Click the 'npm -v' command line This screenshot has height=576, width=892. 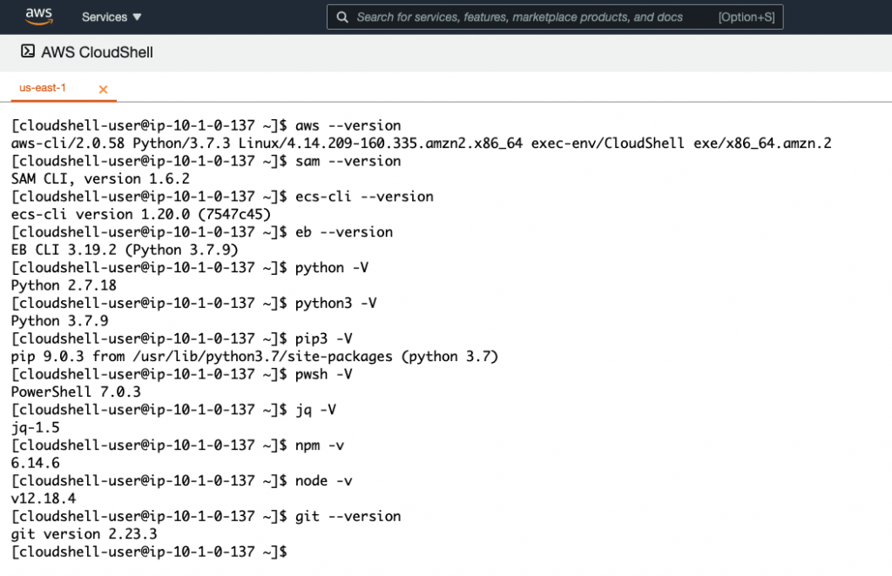pos(178,445)
